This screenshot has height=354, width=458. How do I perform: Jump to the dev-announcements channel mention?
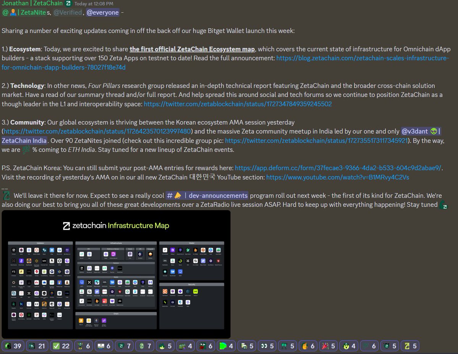(207, 196)
